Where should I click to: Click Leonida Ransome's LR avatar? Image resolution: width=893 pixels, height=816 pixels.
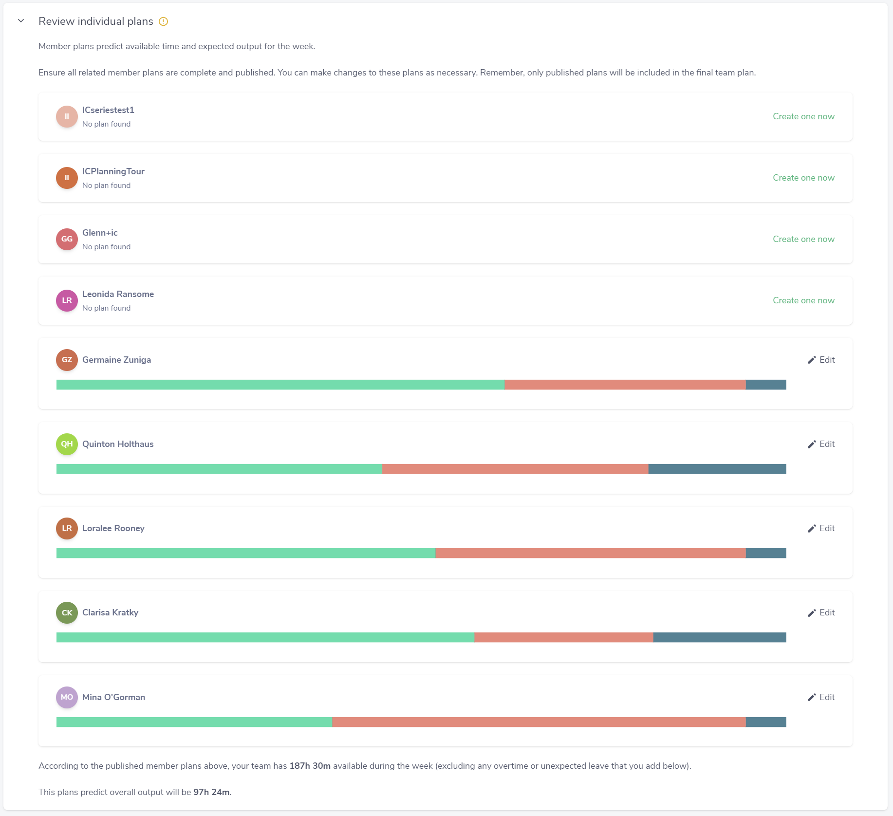pyautogui.click(x=67, y=301)
